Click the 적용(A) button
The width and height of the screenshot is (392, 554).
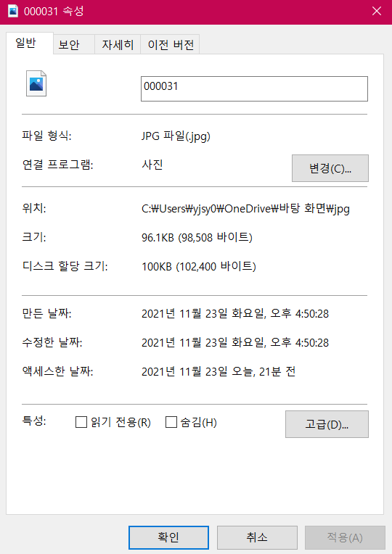click(345, 537)
